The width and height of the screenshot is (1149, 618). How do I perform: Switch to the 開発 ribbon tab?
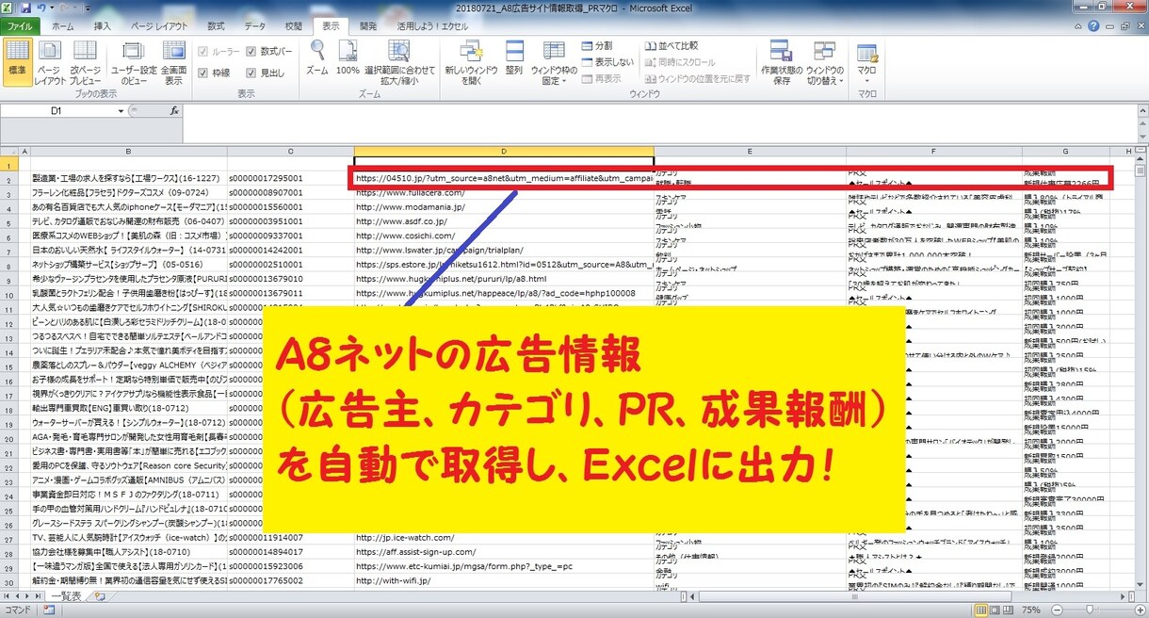368,26
